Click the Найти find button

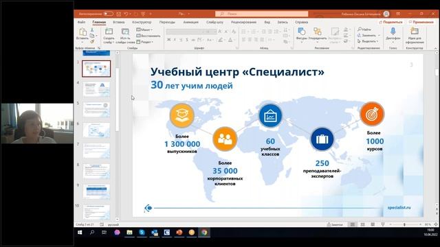(x=364, y=30)
